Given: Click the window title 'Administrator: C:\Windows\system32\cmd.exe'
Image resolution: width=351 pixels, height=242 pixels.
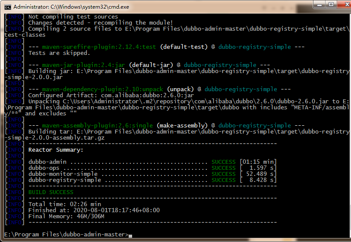Looking at the screenshot, I should point(71,7).
